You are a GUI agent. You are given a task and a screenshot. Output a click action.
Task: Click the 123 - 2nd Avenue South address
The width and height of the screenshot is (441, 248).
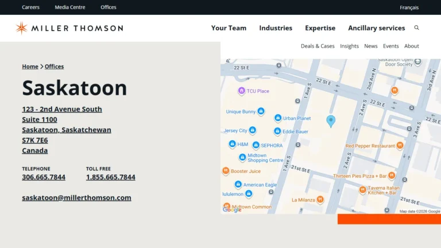[x=62, y=109]
